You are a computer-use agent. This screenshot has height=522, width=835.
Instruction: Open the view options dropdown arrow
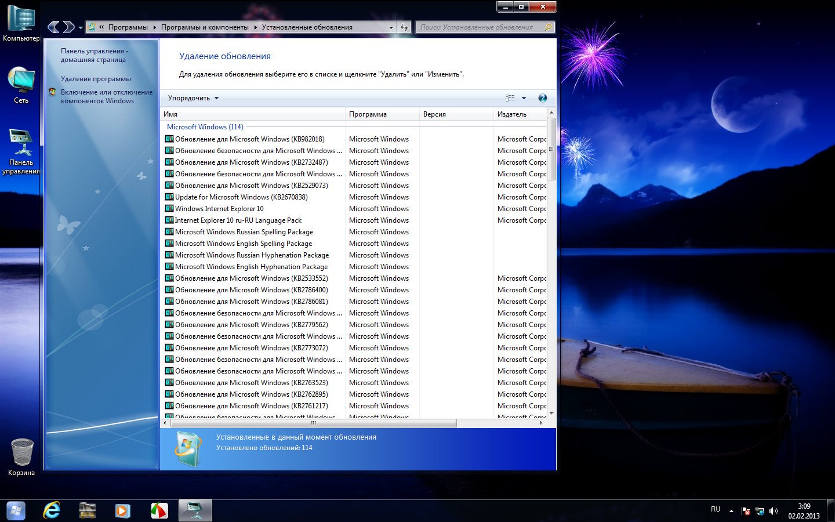524,98
